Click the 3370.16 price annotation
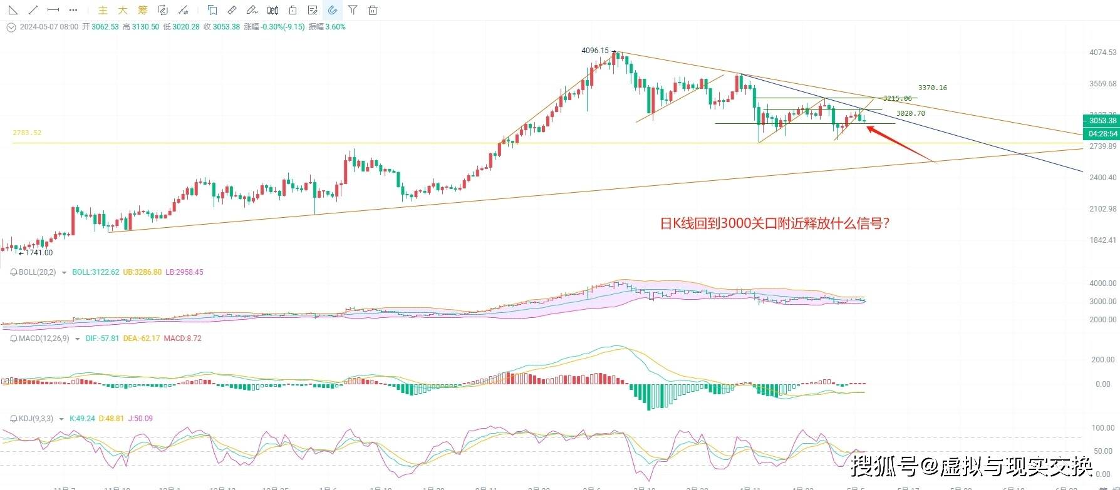 933,88
